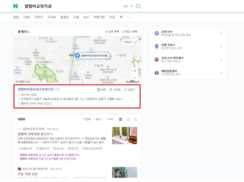This screenshot has width=244, height=182.
Task: Open the 셉템버 교정치과 둘러보기 post
Action: click(35, 134)
